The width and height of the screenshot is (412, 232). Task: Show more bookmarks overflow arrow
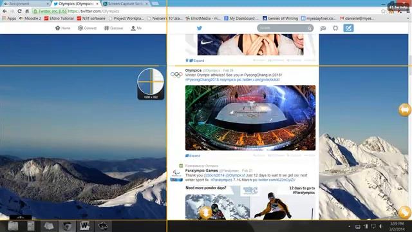(408, 19)
